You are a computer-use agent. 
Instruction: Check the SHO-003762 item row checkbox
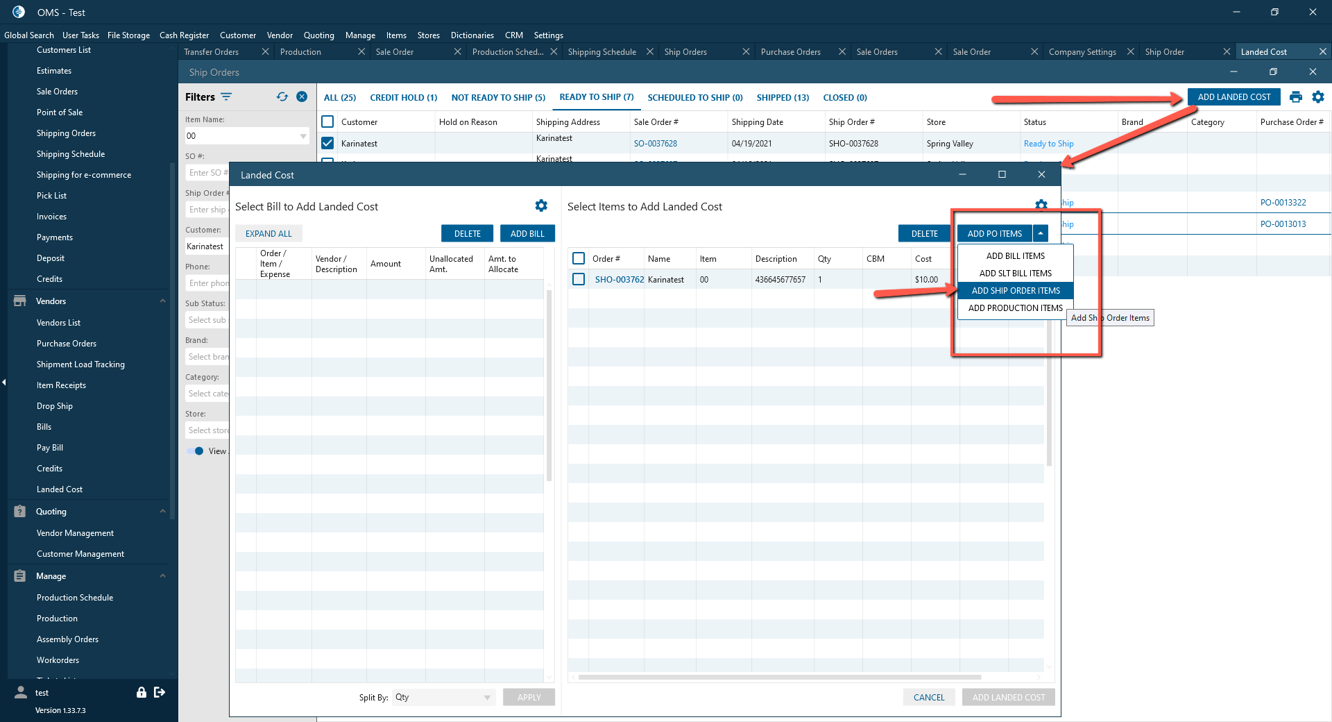point(579,279)
